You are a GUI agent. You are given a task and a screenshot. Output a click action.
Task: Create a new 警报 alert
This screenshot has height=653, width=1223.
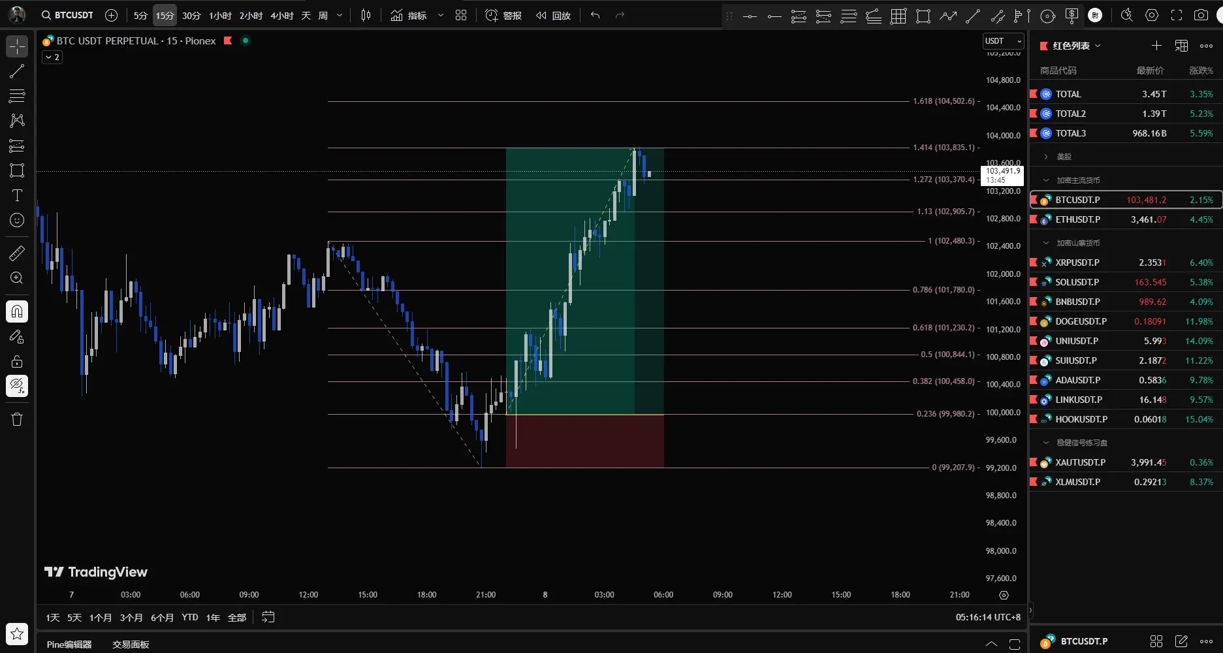tap(503, 15)
